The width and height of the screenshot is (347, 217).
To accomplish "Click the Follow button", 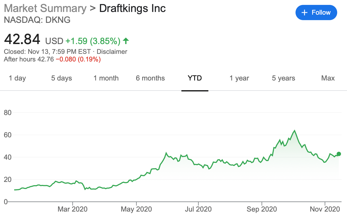I will tap(316, 12).
